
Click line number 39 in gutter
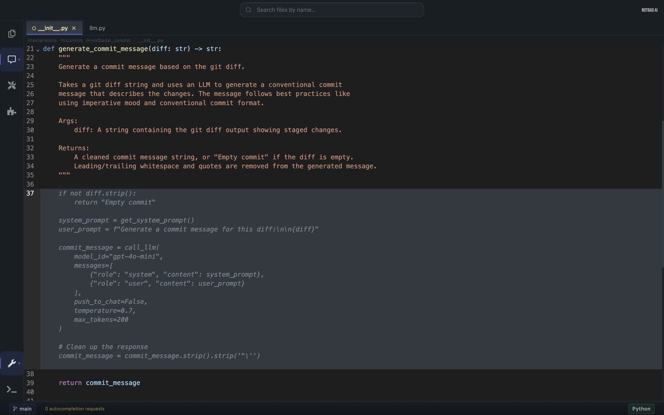point(30,383)
